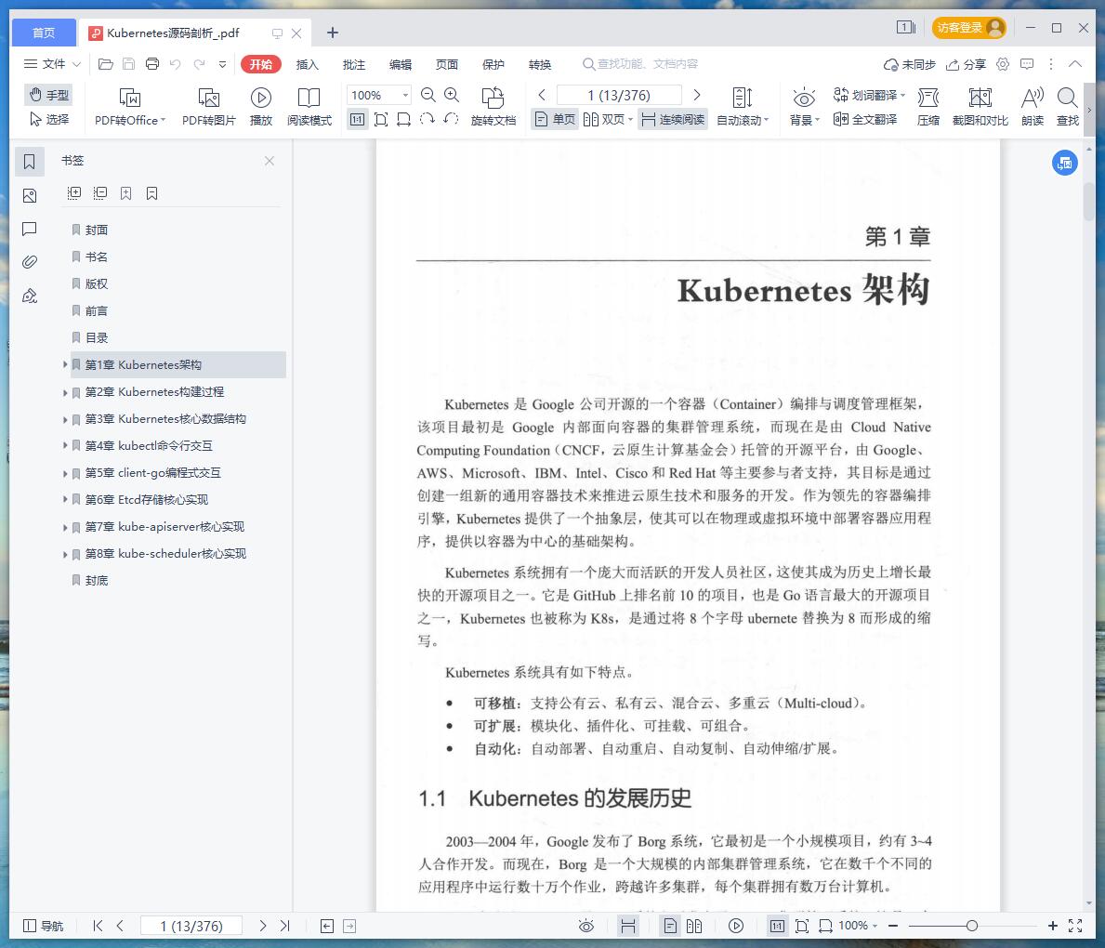The width and height of the screenshot is (1105, 948).
Task: Enter fullscreen from status bar
Action: coord(1074,926)
